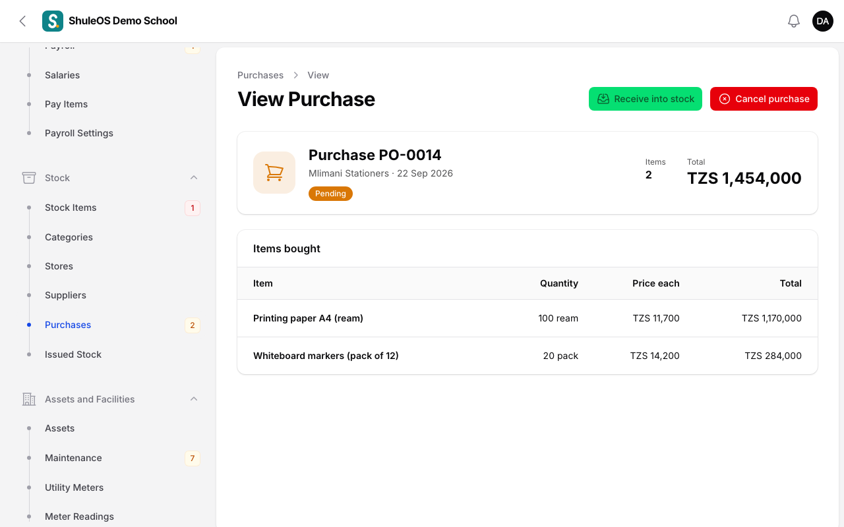Click the ShuleOS Demo School title
844x527 pixels.
click(x=123, y=21)
